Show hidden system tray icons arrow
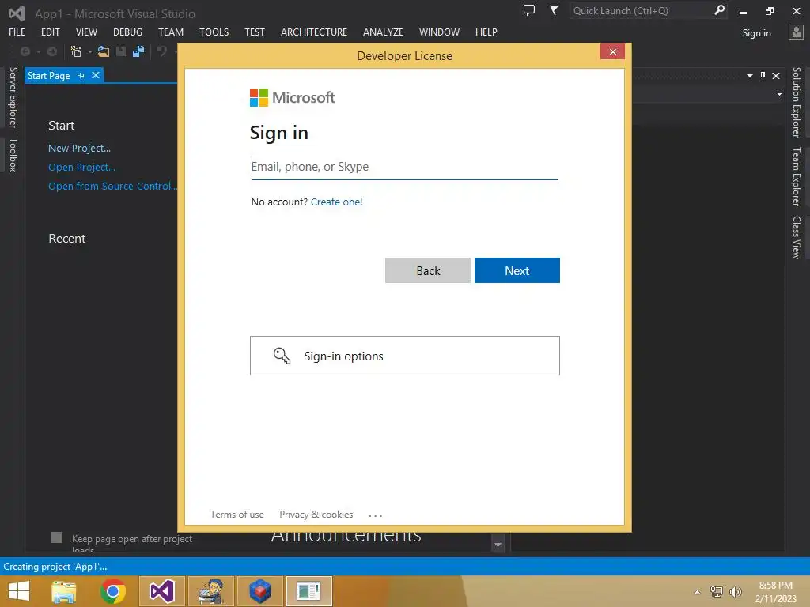 tap(698, 592)
